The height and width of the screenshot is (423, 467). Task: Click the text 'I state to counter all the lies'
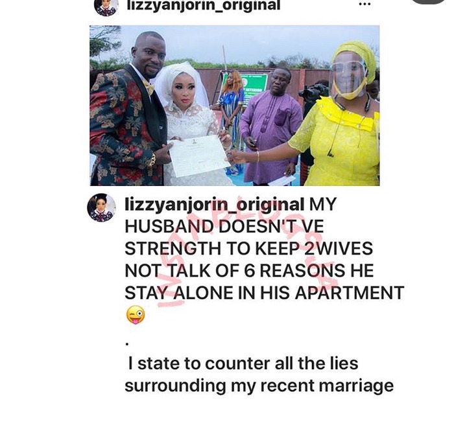pos(243,364)
